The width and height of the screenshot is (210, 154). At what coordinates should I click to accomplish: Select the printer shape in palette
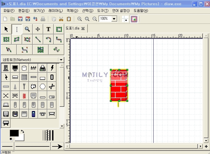point(43,68)
